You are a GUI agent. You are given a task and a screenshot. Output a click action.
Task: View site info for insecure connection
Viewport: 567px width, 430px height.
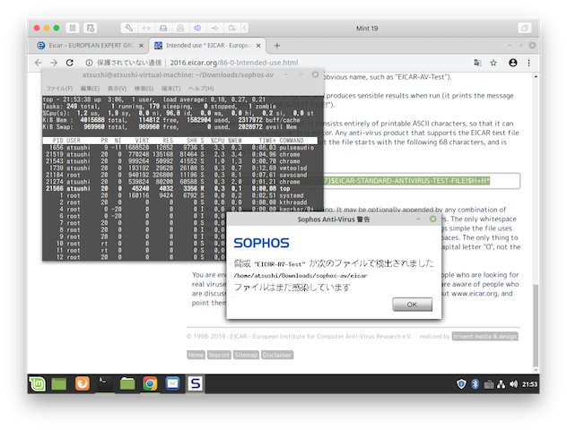tap(89, 63)
